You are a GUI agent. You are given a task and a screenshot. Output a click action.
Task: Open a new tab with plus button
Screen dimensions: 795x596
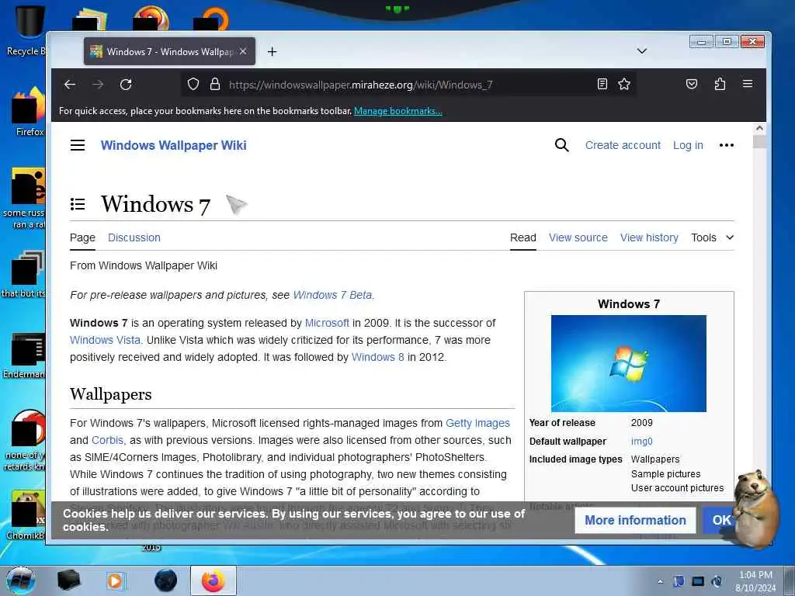click(273, 52)
